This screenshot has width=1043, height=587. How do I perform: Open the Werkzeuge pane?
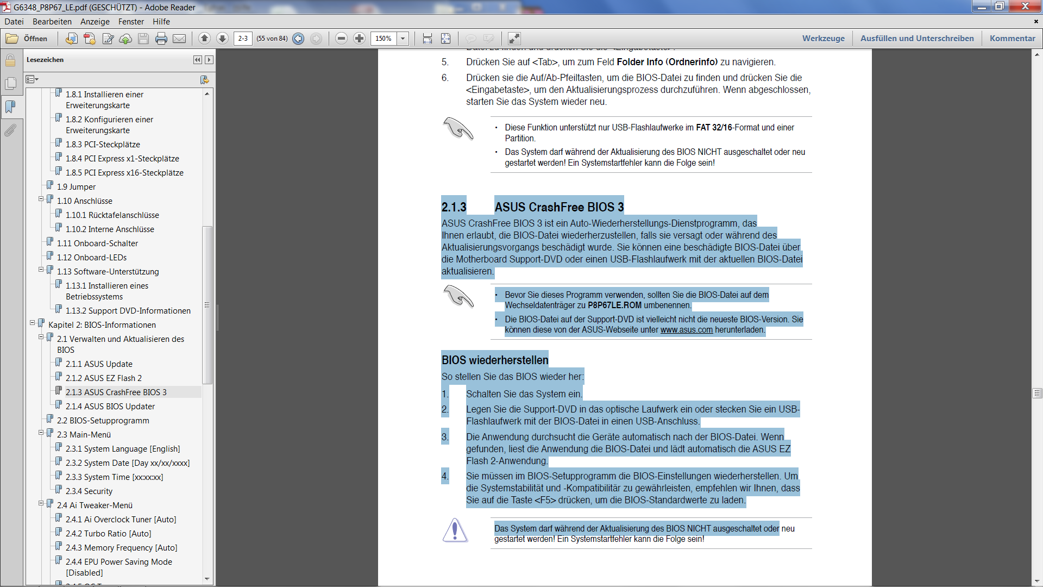click(x=823, y=39)
